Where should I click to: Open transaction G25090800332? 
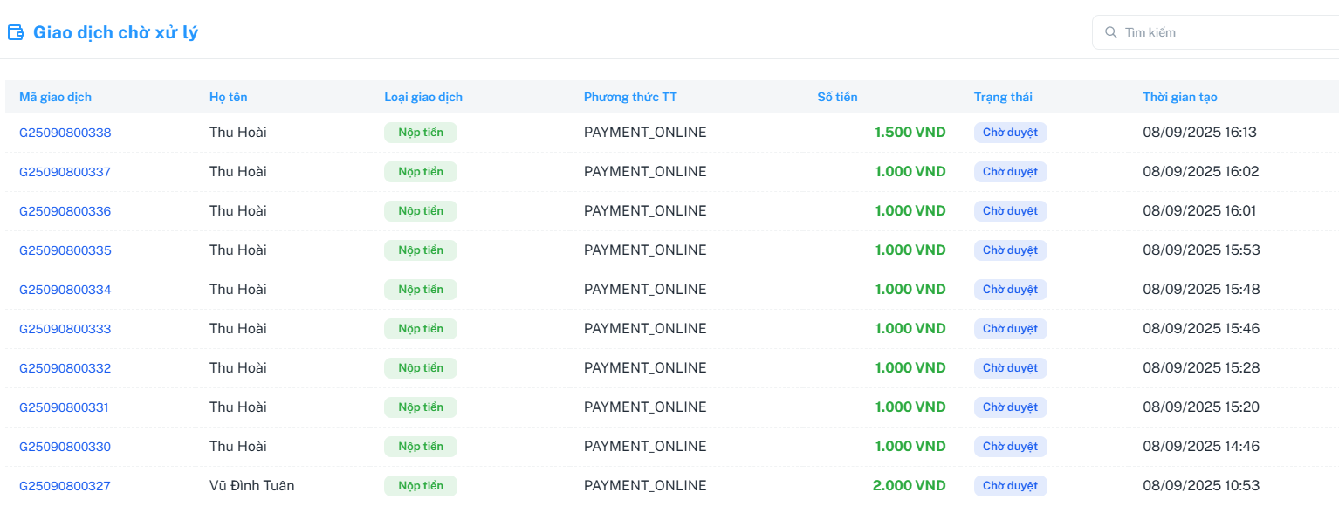click(65, 368)
